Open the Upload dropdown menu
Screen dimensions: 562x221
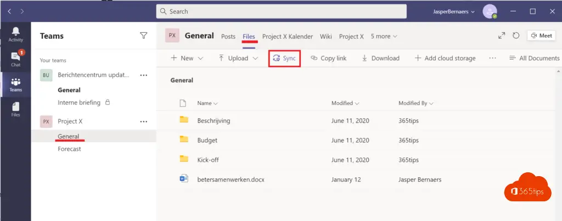(238, 58)
